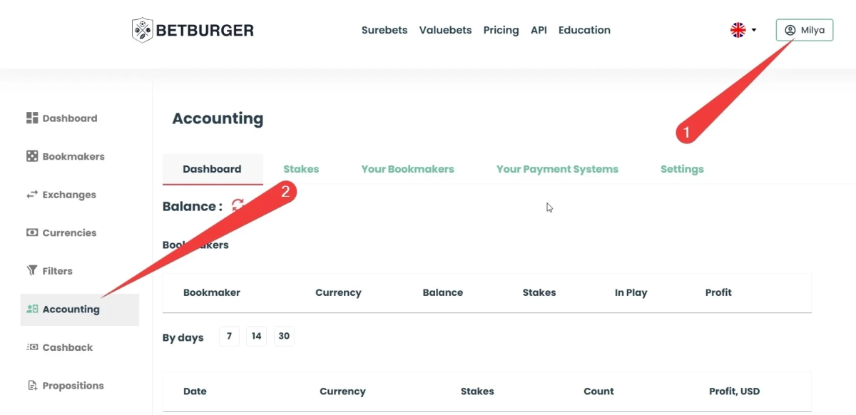Click the Profit column header
The width and height of the screenshot is (856, 415).
(x=718, y=292)
